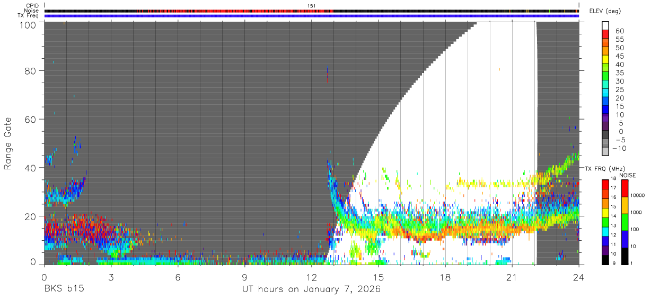Click the CPID label at top left
This screenshot has width=651, height=300.
[x=32, y=6]
